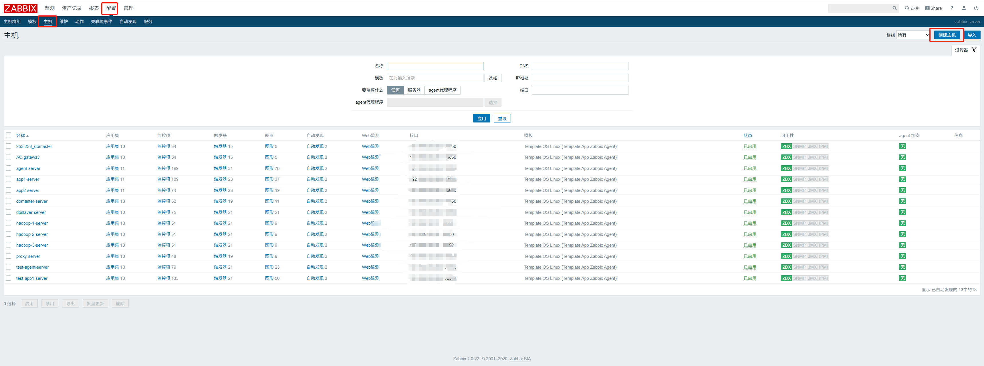This screenshot has height=366, width=984.
Task: Tick the checkbox for AC-gateway host
Action: 8,157
